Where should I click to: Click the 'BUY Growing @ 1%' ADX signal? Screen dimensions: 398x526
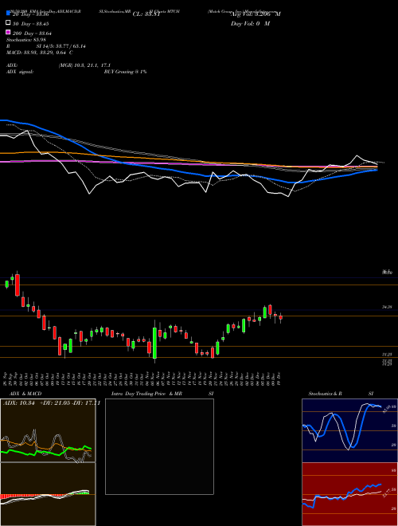click(125, 72)
